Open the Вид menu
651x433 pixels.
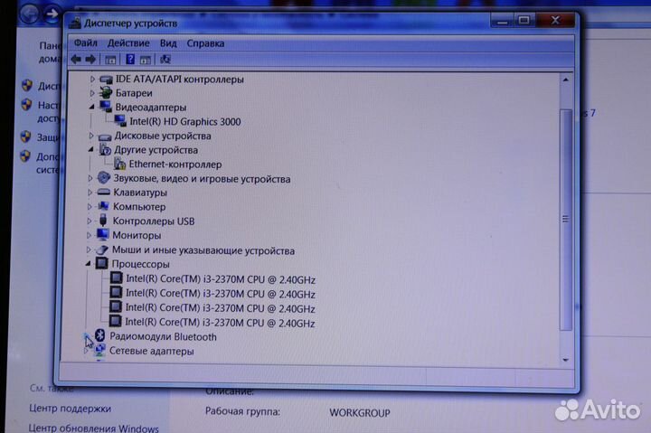coord(168,43)
